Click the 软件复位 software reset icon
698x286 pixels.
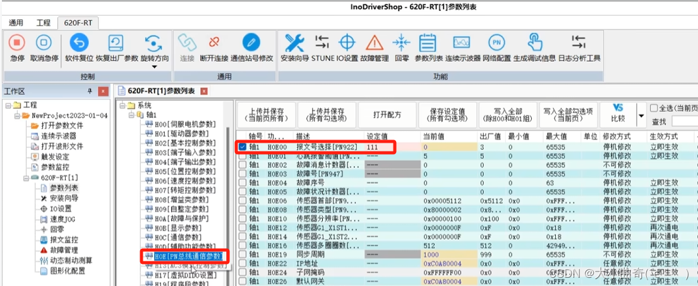pyautogui.click(x=79, y=43)
